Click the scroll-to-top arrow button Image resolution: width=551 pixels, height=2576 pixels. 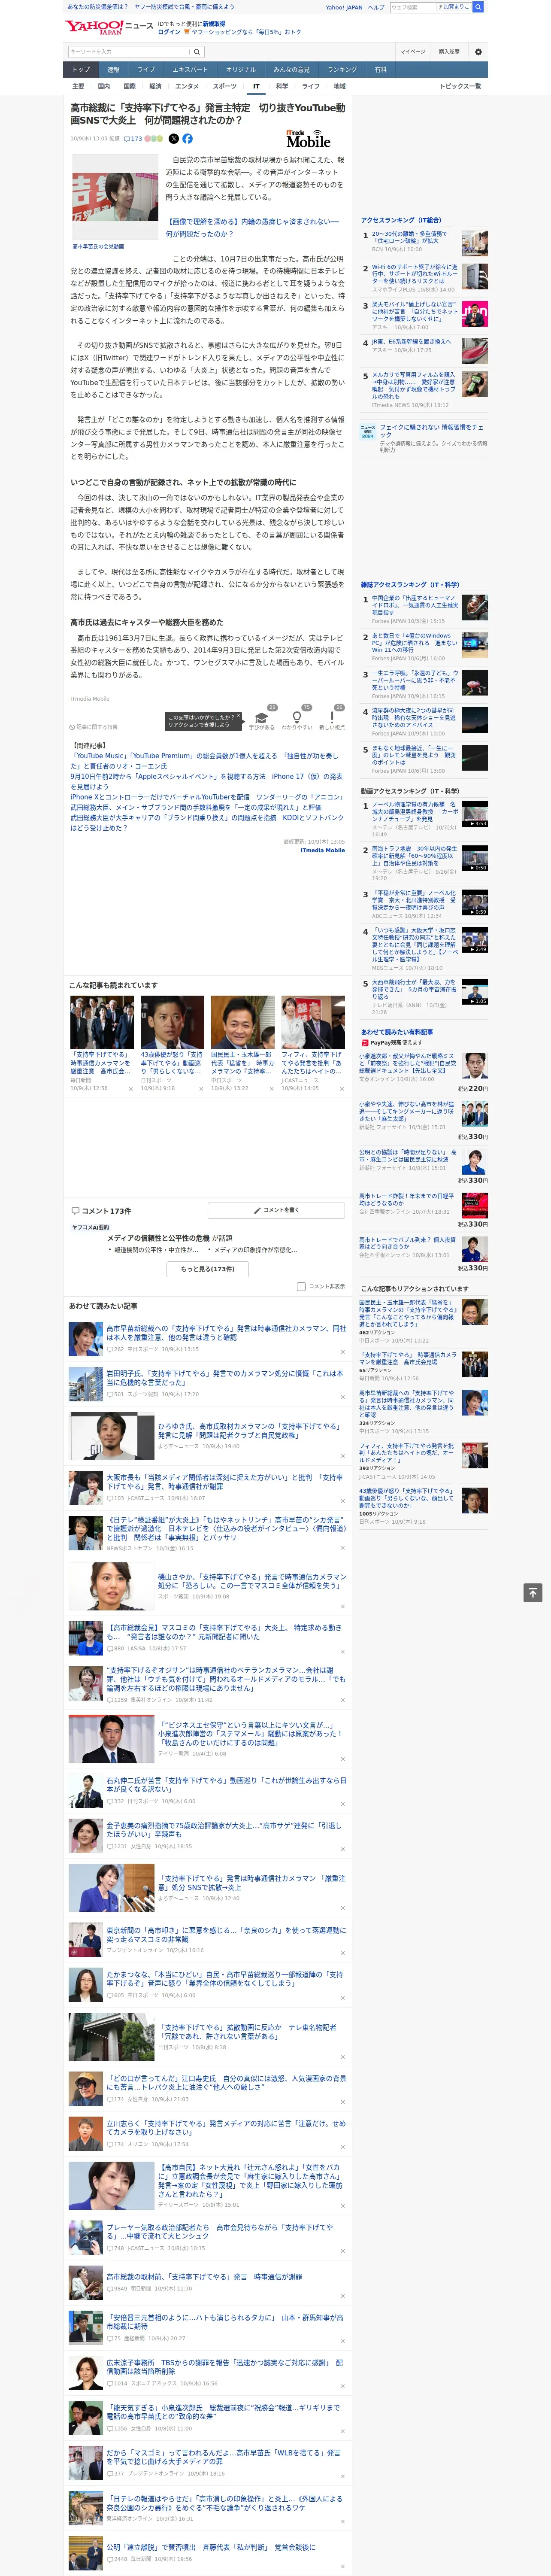coord(533,1593)
